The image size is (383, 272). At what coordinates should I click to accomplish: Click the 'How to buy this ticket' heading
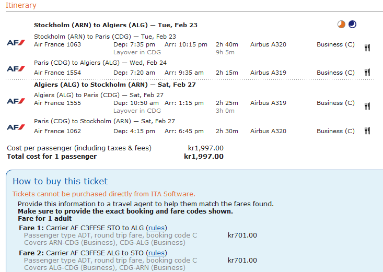point(60,181)
